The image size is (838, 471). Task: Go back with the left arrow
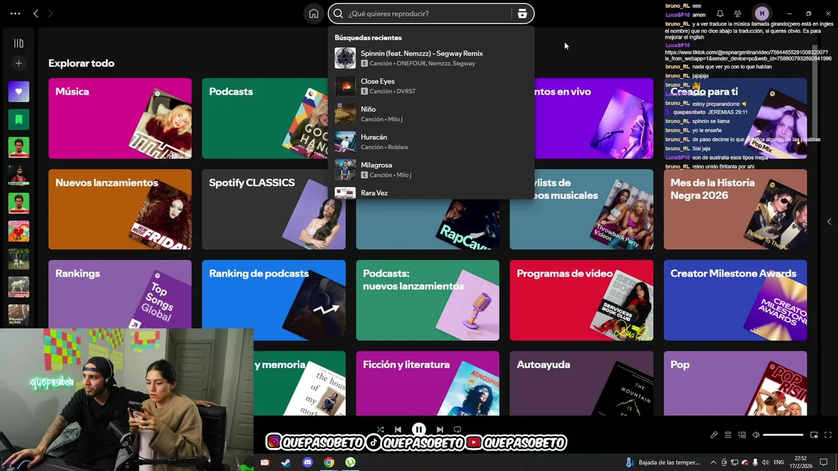coord(36,13)
